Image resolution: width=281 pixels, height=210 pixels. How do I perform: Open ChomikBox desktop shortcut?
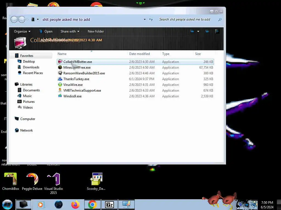point(11,182)
